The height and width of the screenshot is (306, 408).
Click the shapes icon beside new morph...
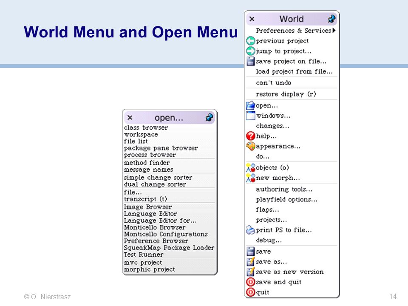251,178
